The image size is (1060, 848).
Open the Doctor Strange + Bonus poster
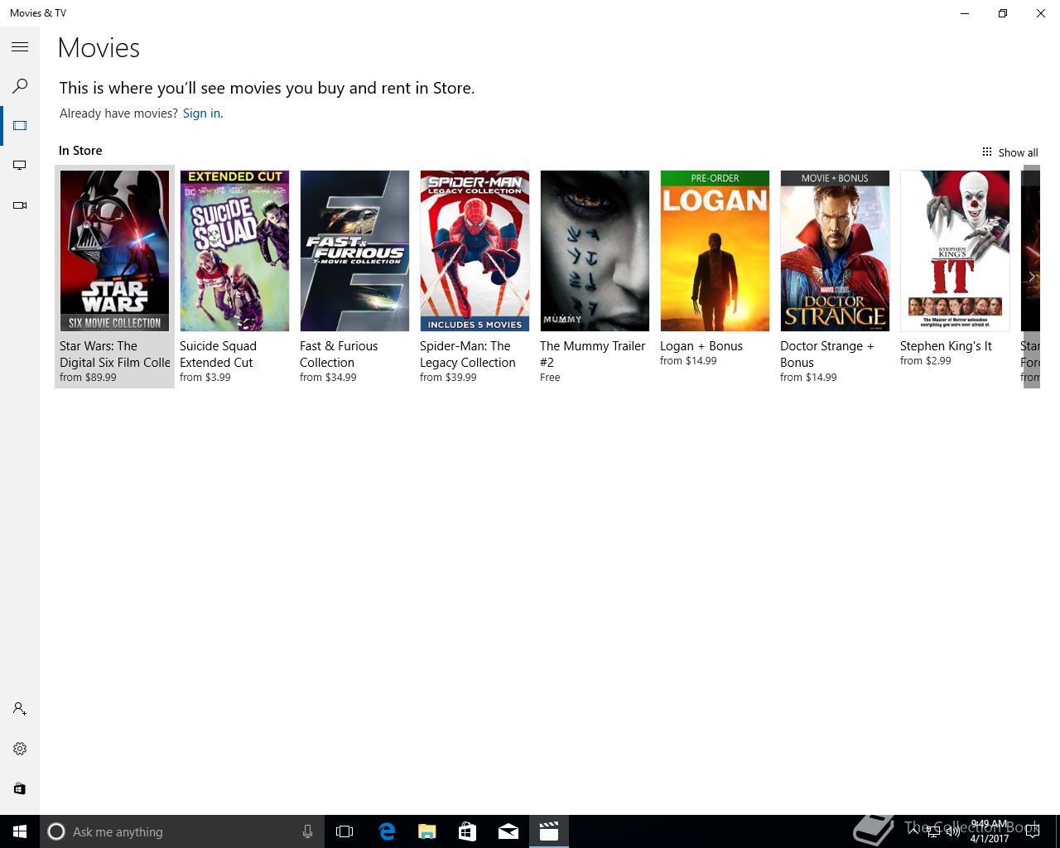coord(835,251)
